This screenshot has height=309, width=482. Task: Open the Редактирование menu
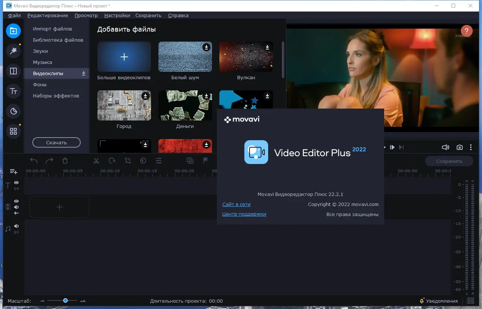(48, 15)
